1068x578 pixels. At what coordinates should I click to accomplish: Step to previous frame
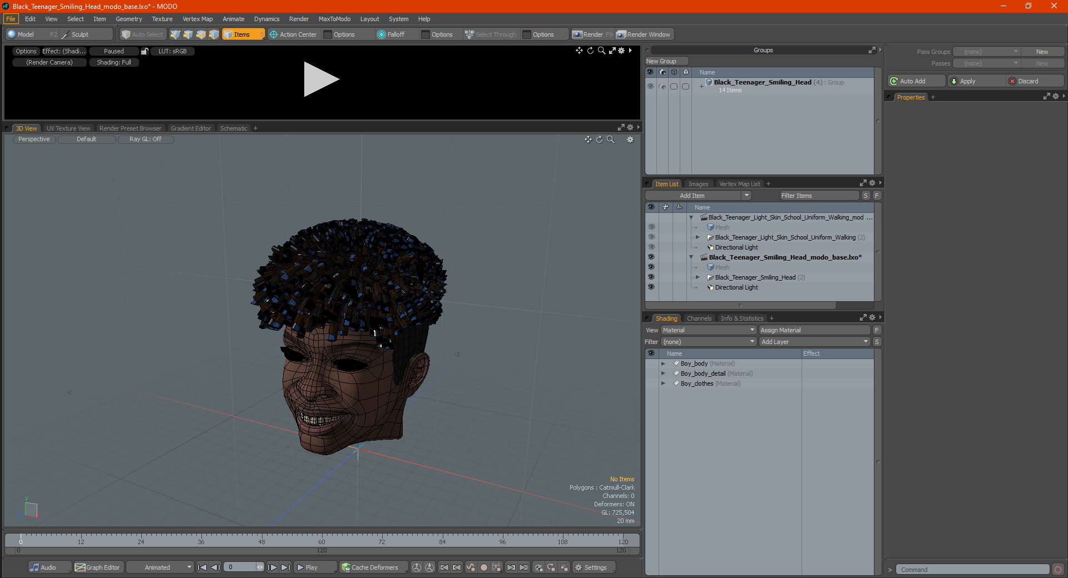215,567
